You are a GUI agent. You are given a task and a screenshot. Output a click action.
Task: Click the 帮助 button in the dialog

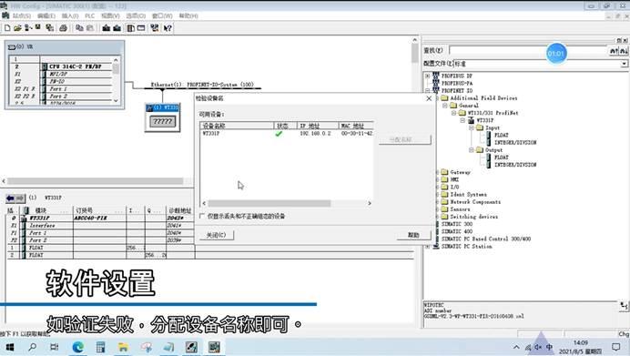[413, 235]
